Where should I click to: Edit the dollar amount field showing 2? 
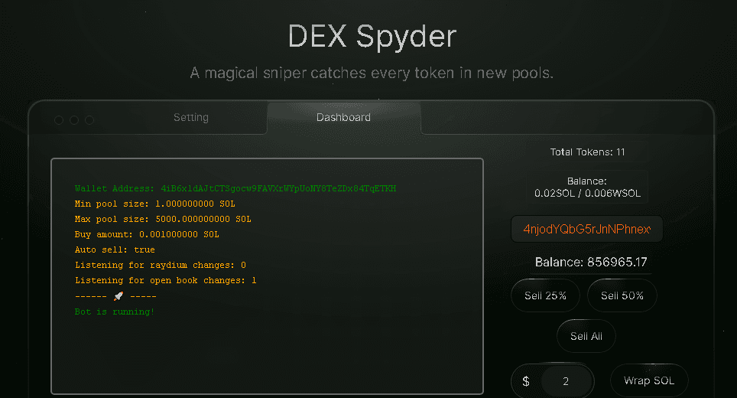click(x=566, y=381)
